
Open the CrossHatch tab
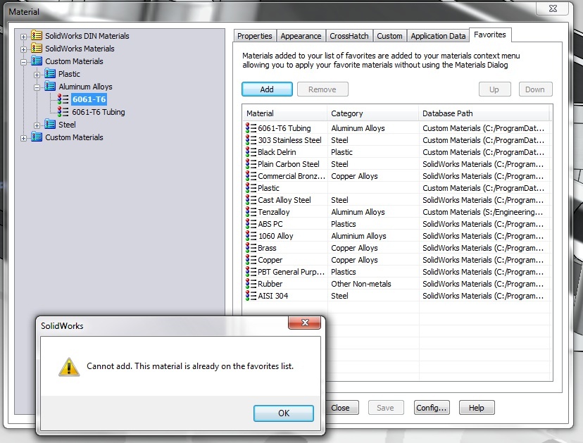349,36
